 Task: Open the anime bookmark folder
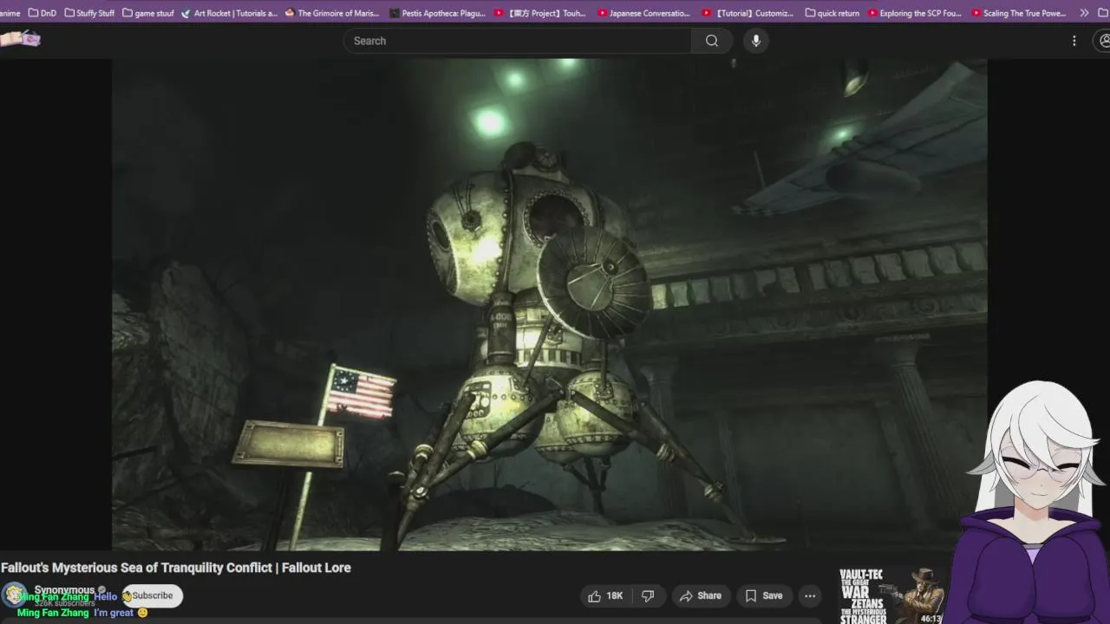pos(10,13)
